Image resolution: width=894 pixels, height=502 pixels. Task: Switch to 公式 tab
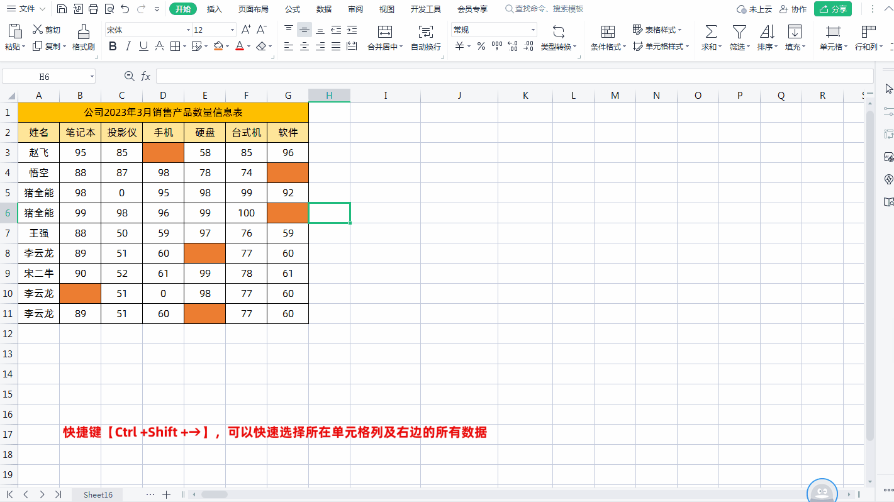[x=293, y=9]
